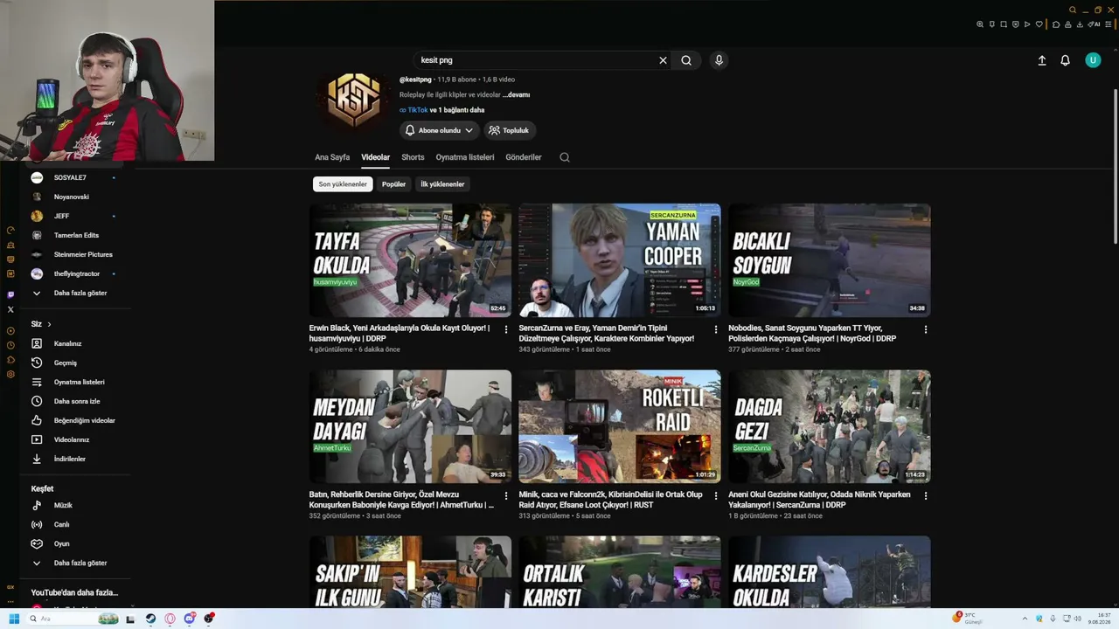This screenshot has width=1119, height=629.
Task: Open options menu for Aneni Okul Gezisine video
Action: tap(926, 495)
